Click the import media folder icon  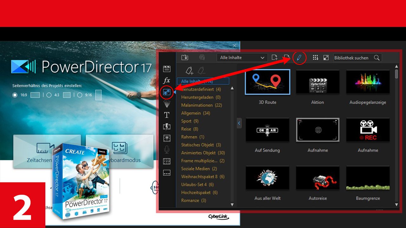[x=185, y=58]
